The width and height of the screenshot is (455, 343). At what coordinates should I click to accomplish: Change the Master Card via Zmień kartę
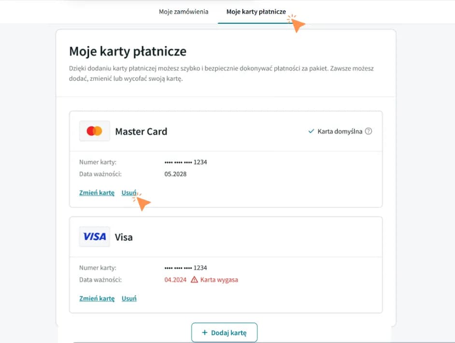[97, 193]
